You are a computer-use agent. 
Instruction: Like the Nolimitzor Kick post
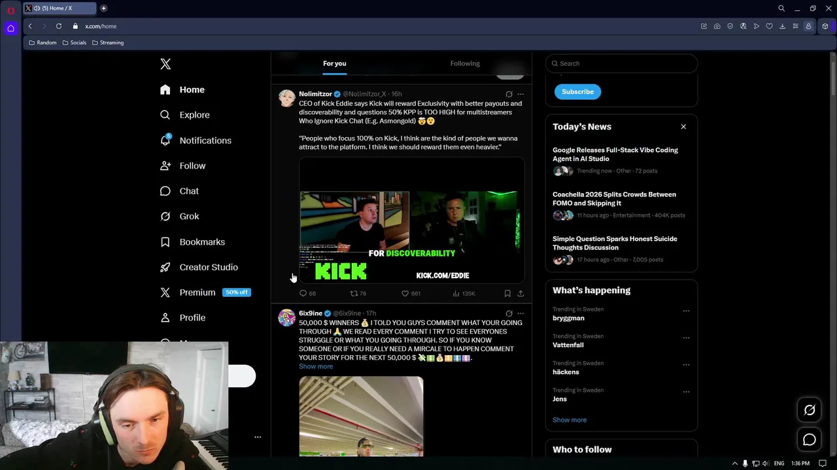pos(411,294)
